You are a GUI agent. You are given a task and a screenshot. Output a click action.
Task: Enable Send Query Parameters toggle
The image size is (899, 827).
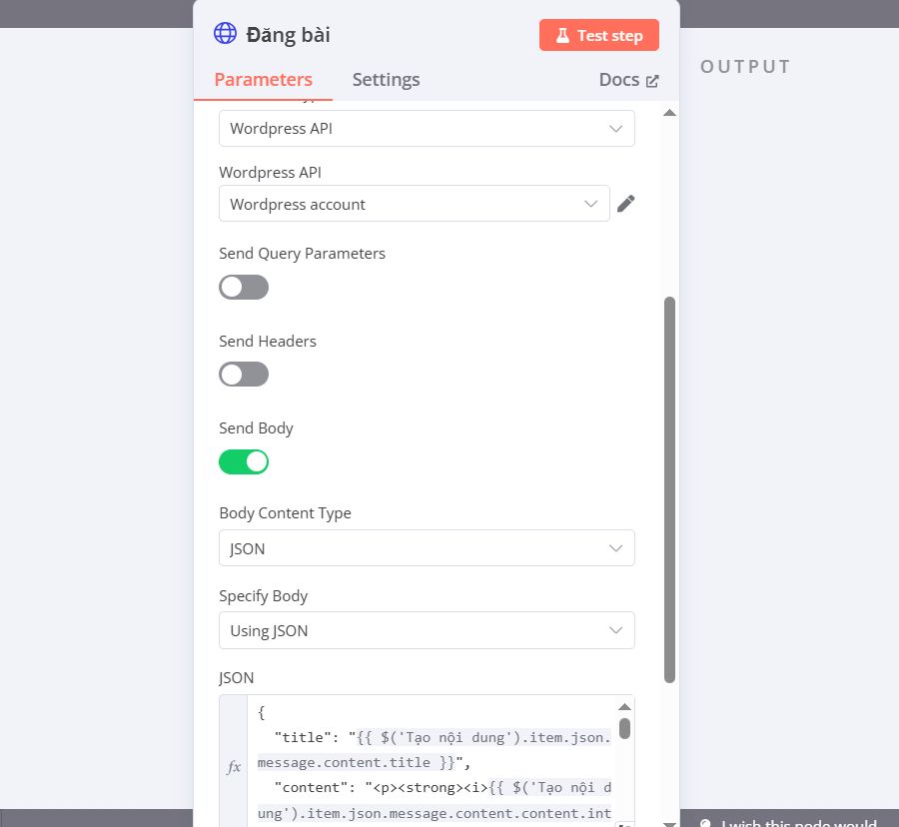point(244,287)
